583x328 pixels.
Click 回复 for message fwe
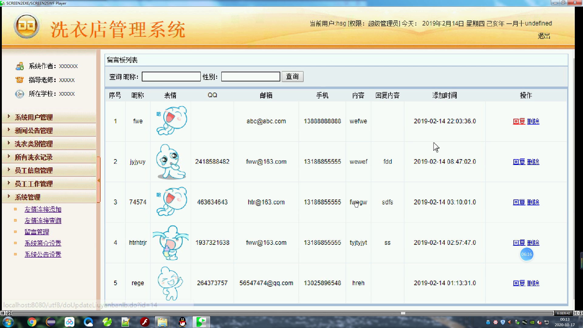click(519, 121)
